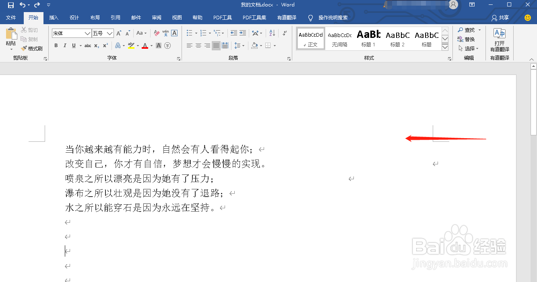The height and width of the screenshot is (282, 537).
Task: Click the Save icon
Action: 10,5
